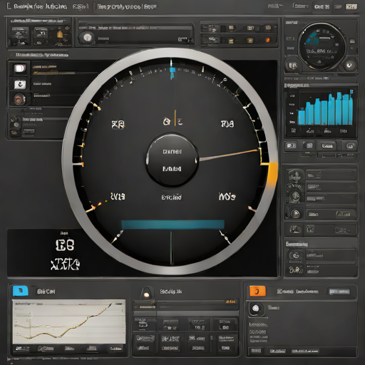Screen dimensions: 365x365
Task: Click the lower round icon in the right settings list
Action: pos(295,214)
